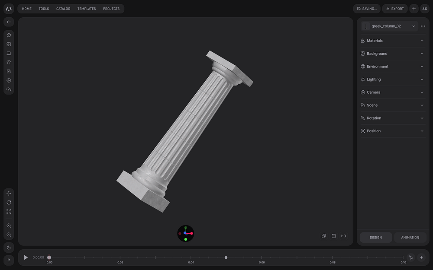Open the three-dots more options menu

coord(423,26)
